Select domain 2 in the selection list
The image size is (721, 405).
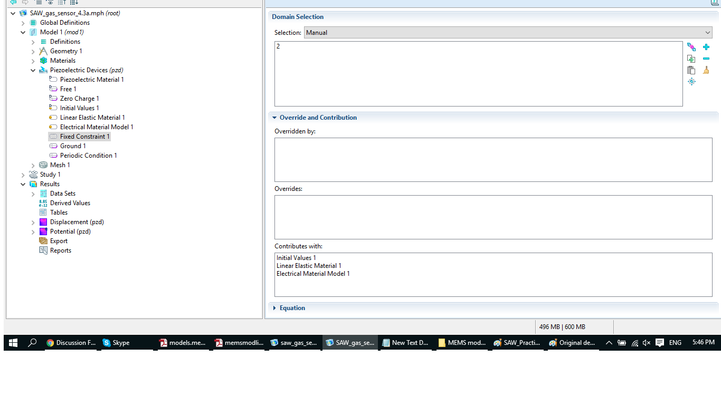pos(279,46)
